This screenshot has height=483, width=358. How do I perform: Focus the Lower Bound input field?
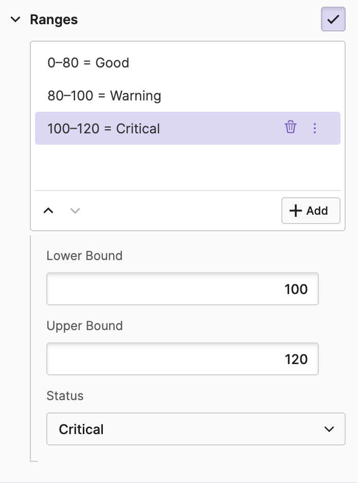tap(182, 289)
